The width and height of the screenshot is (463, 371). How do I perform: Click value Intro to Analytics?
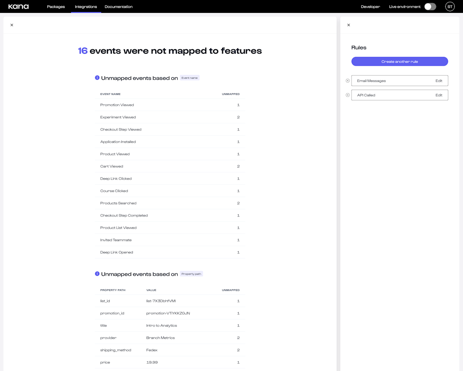[162, 326]
